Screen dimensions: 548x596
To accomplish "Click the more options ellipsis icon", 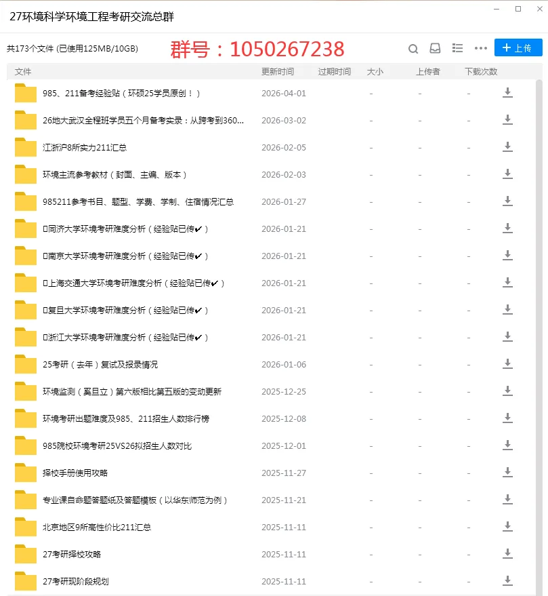I will [x=481, y=48].
